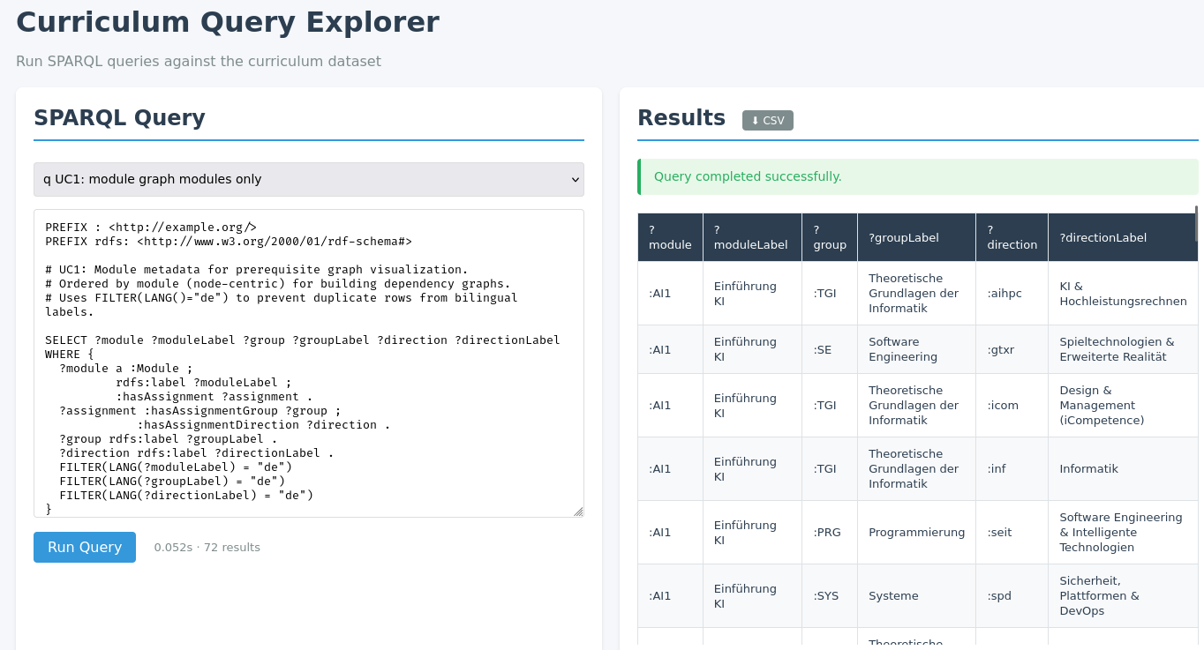Select the :gtxr direction cell

[x=1012, y=349]
